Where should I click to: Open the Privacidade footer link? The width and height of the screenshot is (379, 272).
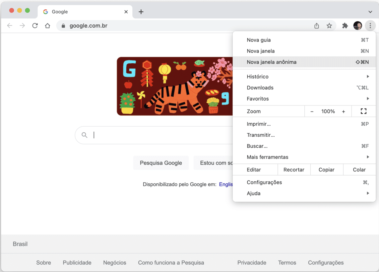coord(252,263)
